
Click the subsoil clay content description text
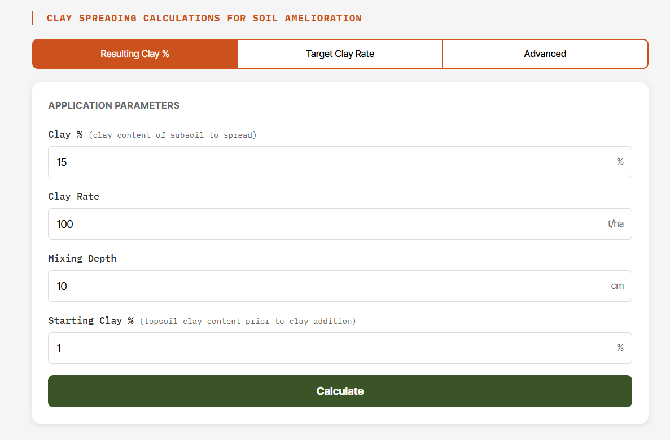click(x=171, y=135)
